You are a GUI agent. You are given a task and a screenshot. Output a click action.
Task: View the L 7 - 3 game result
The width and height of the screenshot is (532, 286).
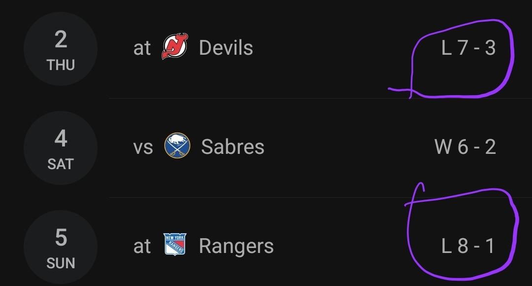tap(468, 48)
